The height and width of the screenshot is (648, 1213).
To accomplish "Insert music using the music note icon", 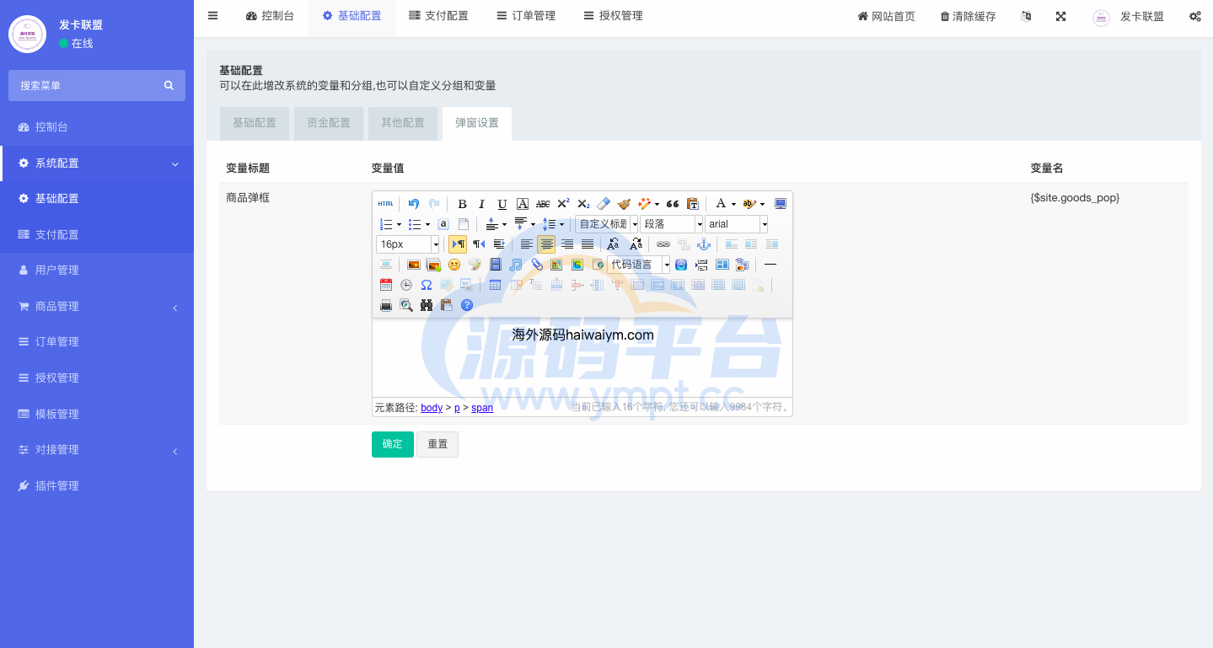I will [x=516, y=265].
